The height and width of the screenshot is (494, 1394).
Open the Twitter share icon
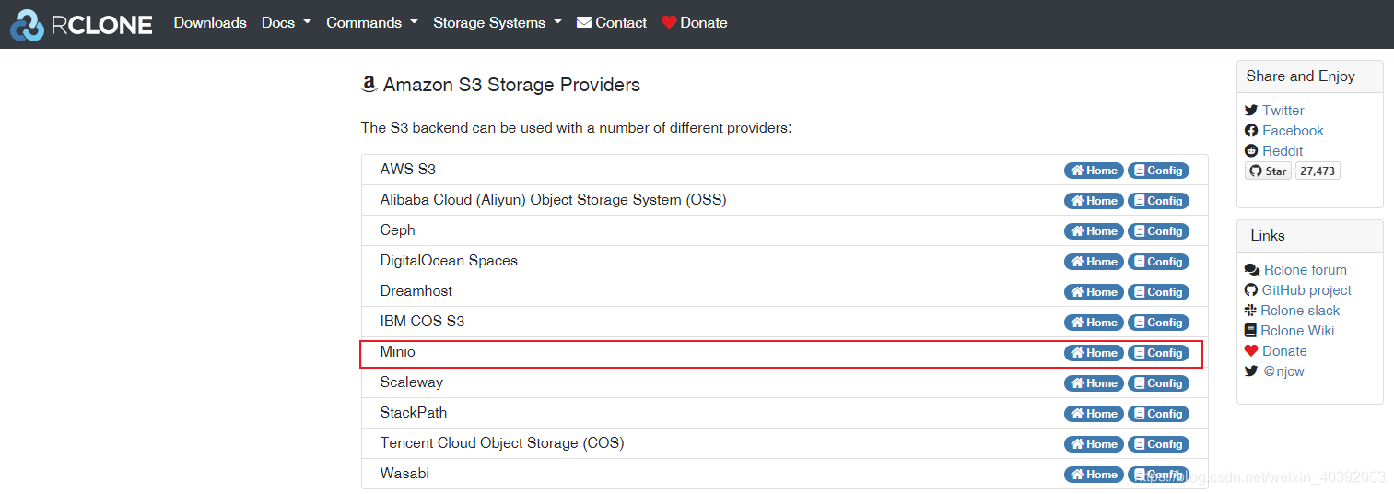1251,111
